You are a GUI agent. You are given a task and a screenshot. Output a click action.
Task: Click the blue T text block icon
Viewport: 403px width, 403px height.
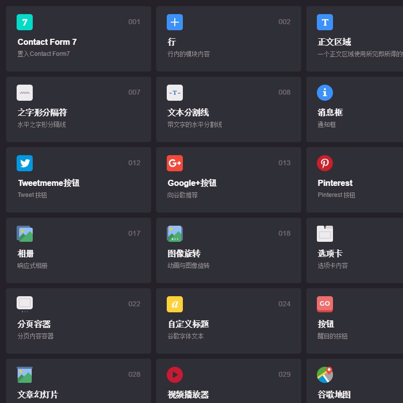325,22
